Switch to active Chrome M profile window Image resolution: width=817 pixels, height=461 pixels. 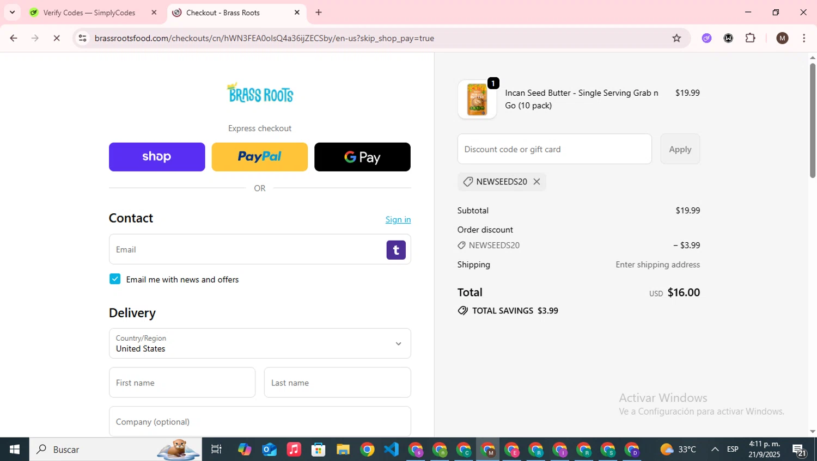488,450
